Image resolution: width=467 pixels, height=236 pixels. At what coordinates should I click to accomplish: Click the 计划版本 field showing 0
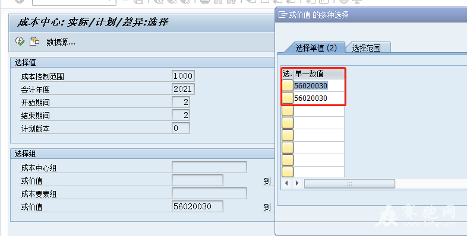pyautogui.click(x=181, y=128)
